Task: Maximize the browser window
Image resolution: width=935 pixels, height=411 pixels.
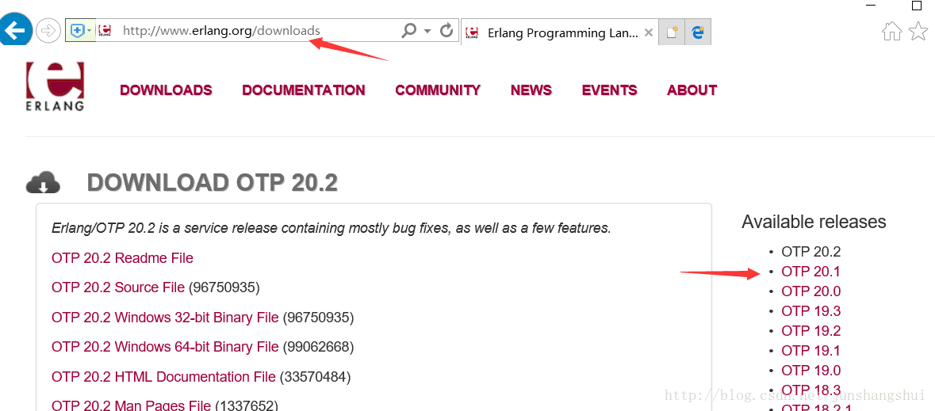Action: [x=917, y=6]
